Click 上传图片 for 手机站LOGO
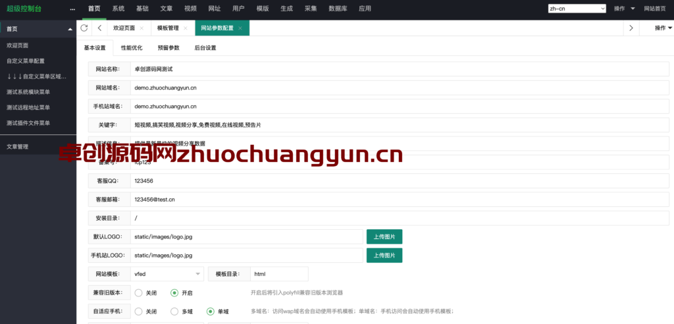This screenshot has width=674, height=324. click(x=384, y=255)
